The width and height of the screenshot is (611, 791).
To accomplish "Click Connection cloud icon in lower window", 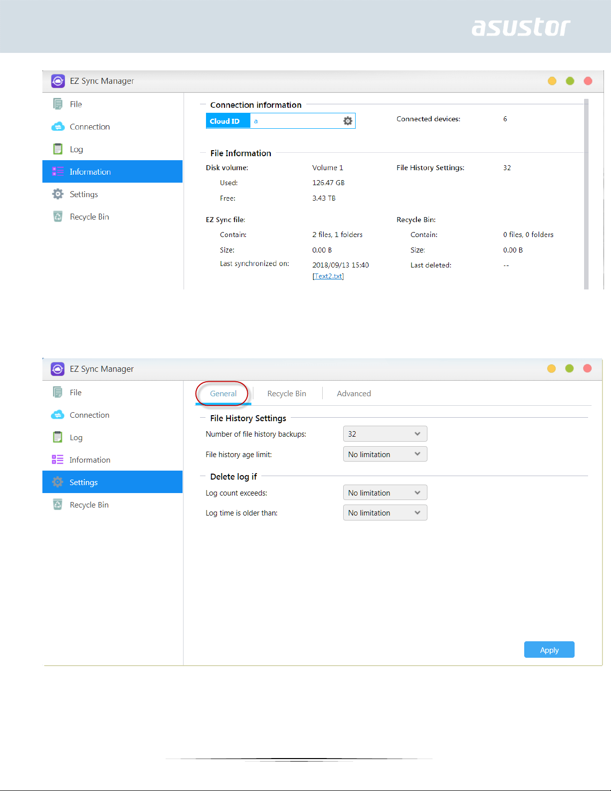I will (x=58, y=415).
